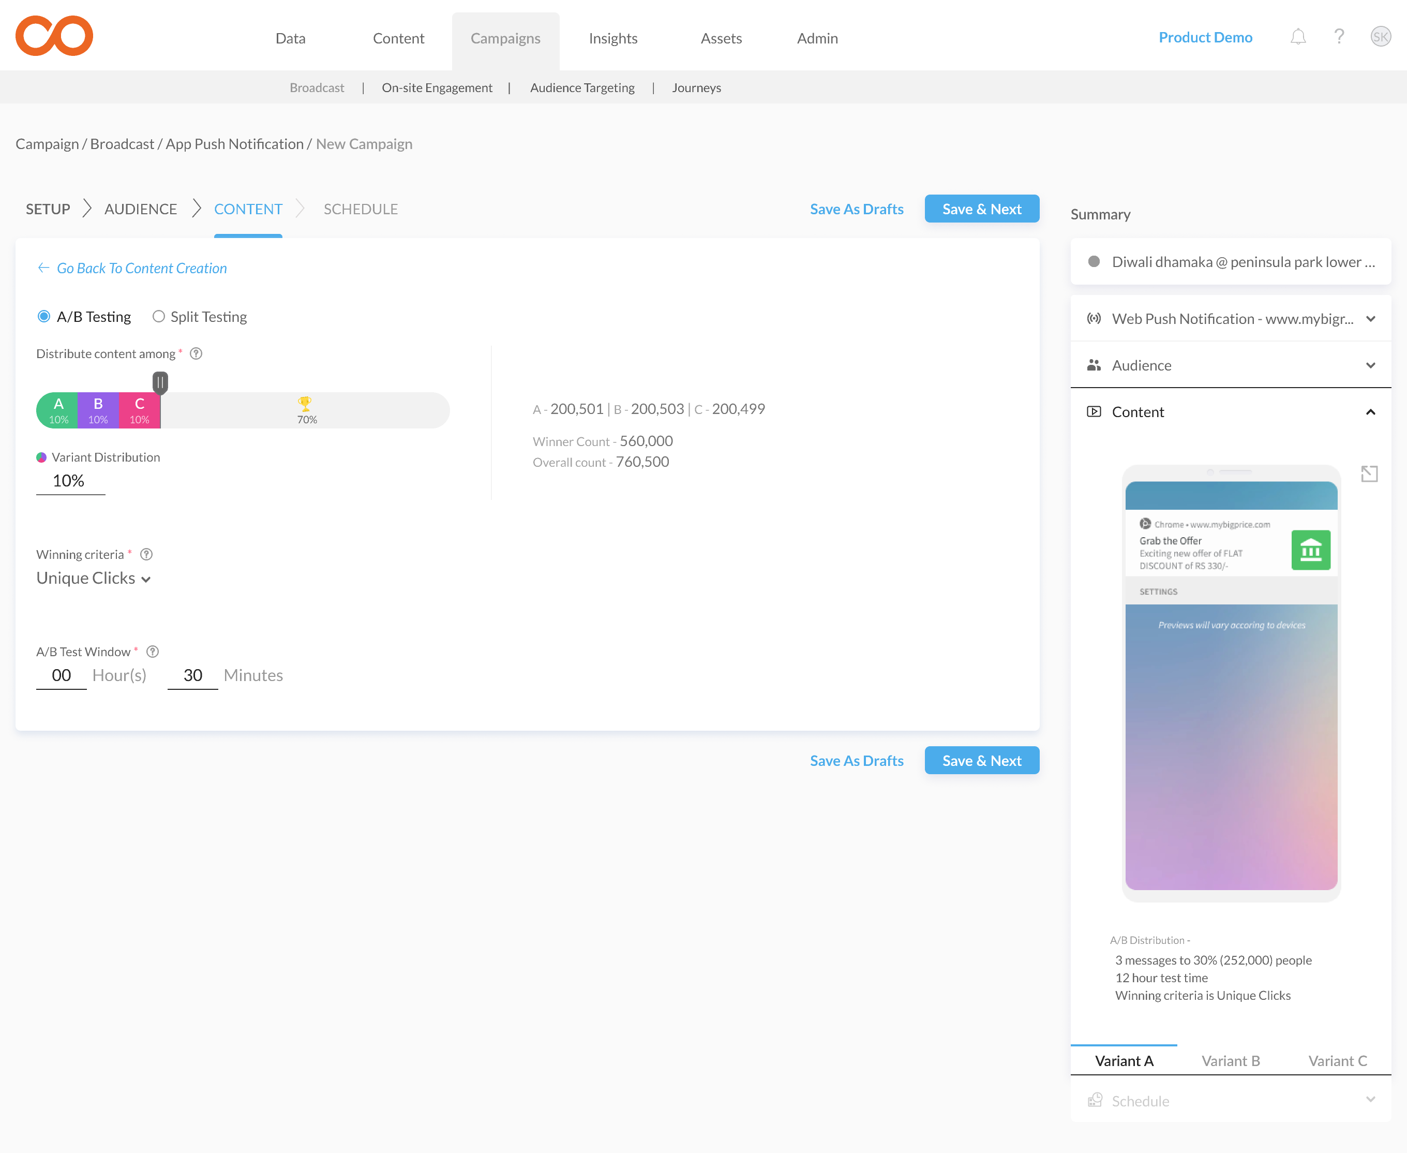Expand the phone preview fullscreen icon
1407x1153 pixels.
coord(1369,474)
